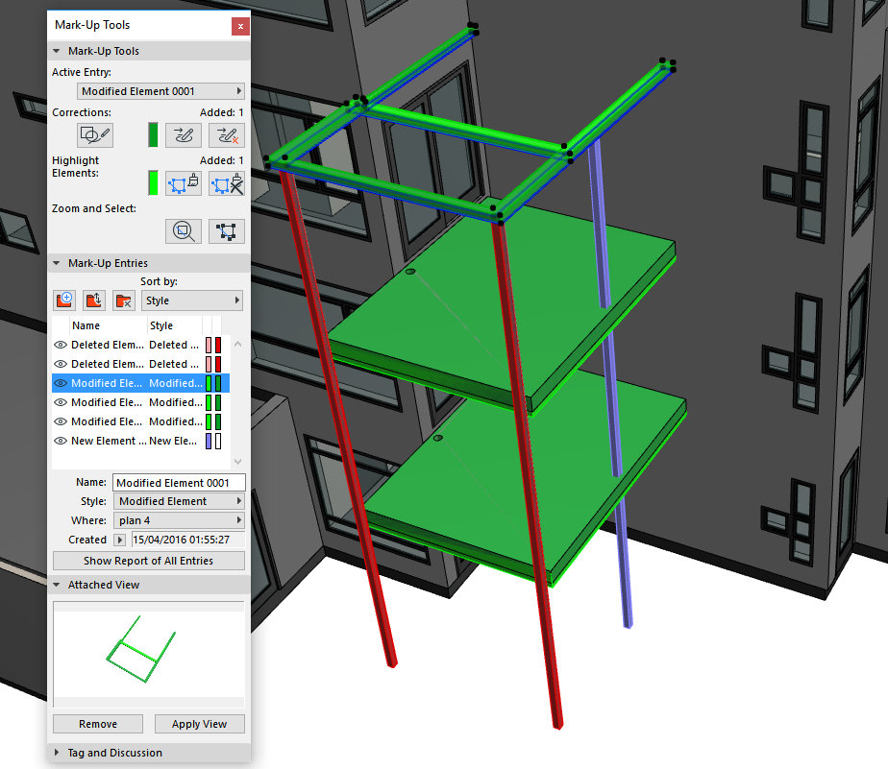Click the Corrections dark green color swatch
The width and height of the screenshot is (888, 769).
tap(153, 135)
